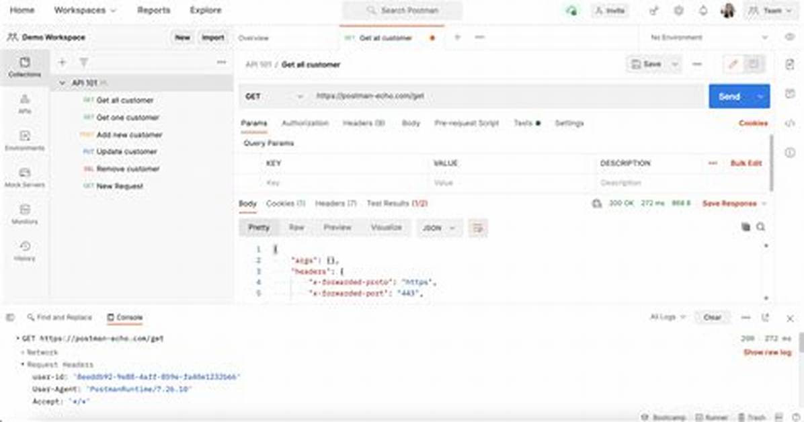Viewport: 804px width, 422px height.
Task: Click the Import button
Action: click(213, 38)
